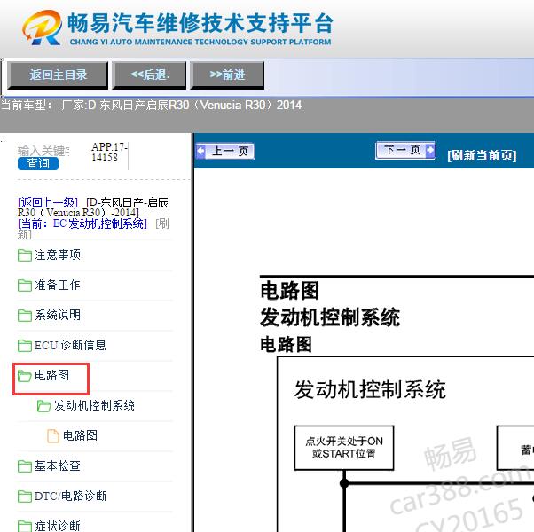The width and height of the screenshot is (534, 532).
Task: Click the 返回主目录 button
Action: point(58,74)
